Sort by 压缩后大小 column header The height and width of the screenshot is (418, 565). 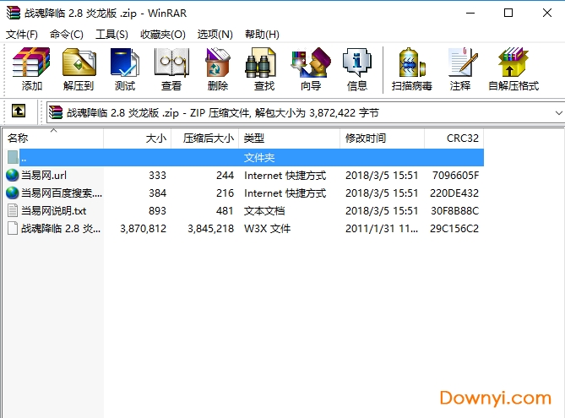(x=204, y=138)
